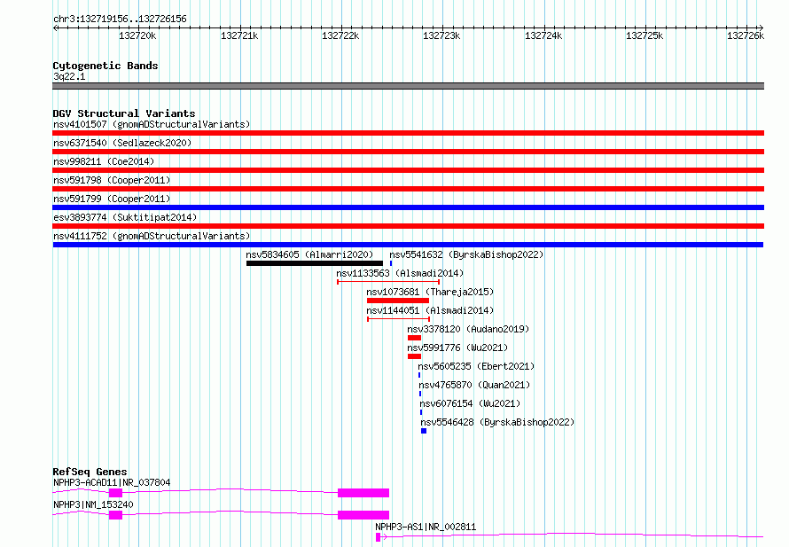Click the nsv591799 Cooper2011 label

[112, 199]
